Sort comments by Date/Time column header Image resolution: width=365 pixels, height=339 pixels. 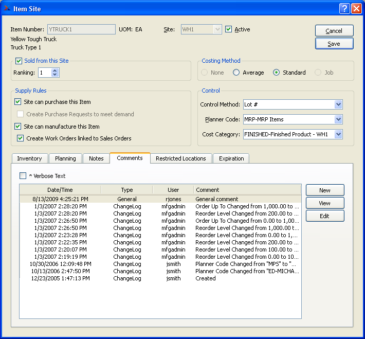coord(60,190)
